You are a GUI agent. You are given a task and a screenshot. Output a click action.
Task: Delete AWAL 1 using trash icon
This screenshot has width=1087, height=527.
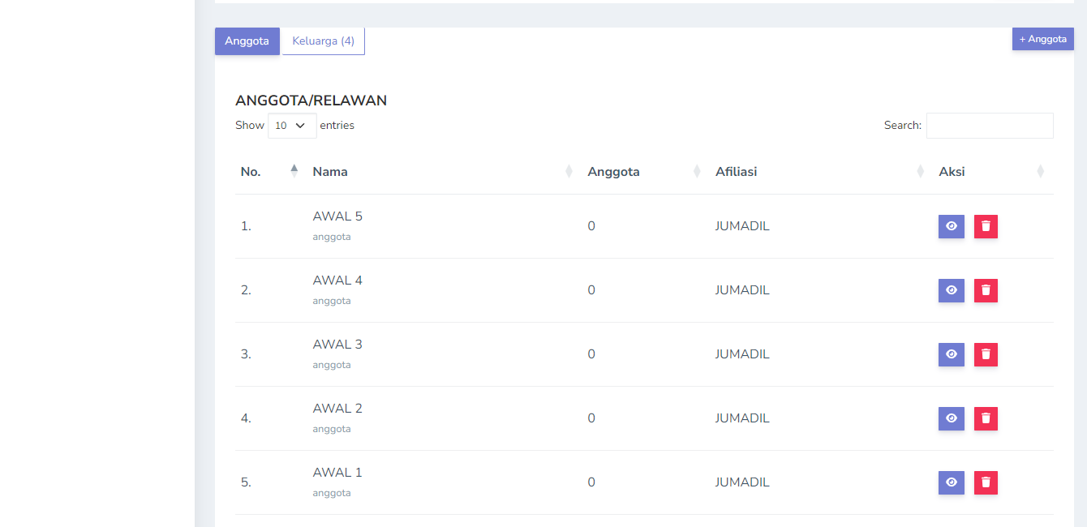click(x=986, y=482)
